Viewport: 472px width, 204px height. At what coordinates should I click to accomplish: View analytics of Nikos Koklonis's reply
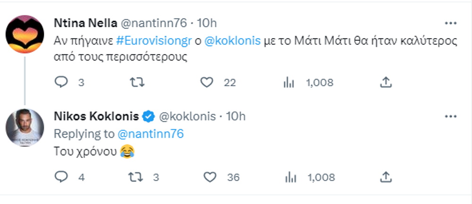pyautogui.click(x=290, y=177)
